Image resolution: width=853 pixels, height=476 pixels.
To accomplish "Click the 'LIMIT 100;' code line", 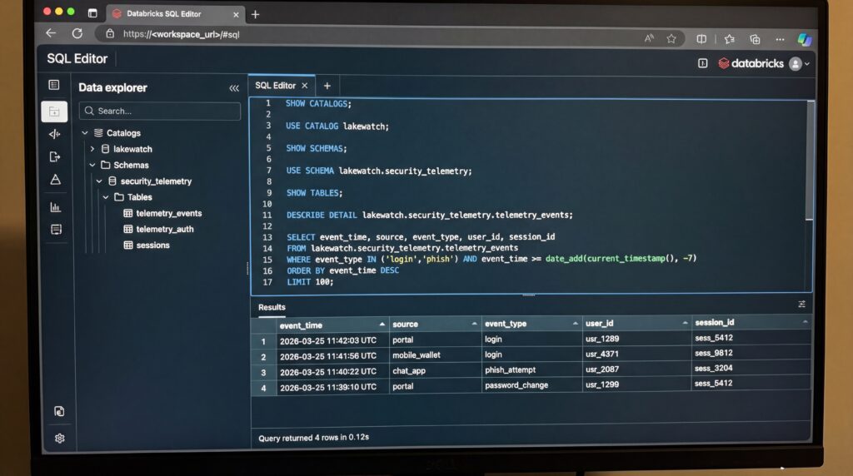I will click(x=310, y=282).
